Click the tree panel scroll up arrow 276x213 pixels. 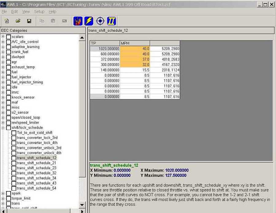82,37
